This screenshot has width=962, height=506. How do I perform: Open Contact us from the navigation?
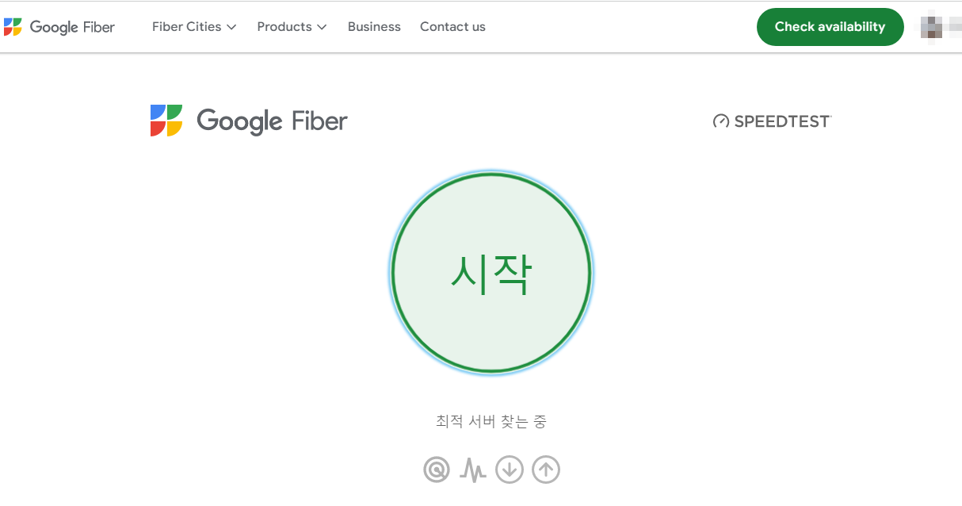(452, 26)
